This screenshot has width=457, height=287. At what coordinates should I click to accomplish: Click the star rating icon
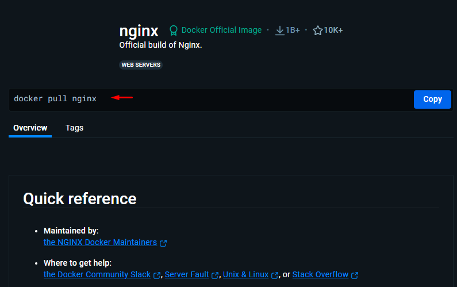tap(317, 30)
